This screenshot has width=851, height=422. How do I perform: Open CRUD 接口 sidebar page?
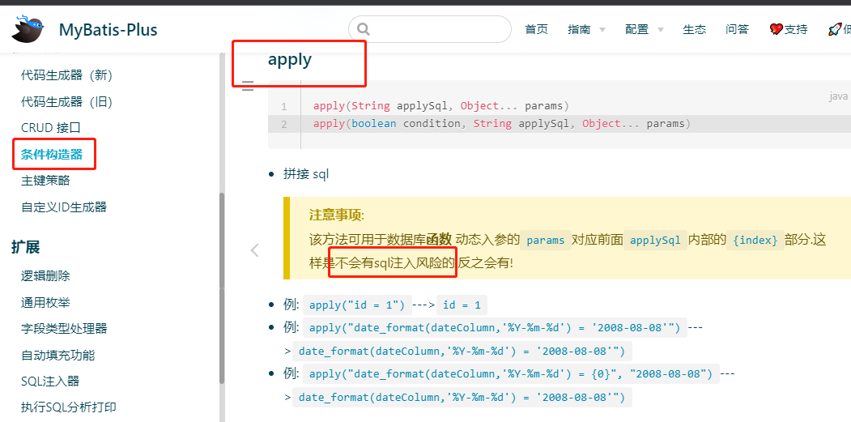[x=50, y=128]
